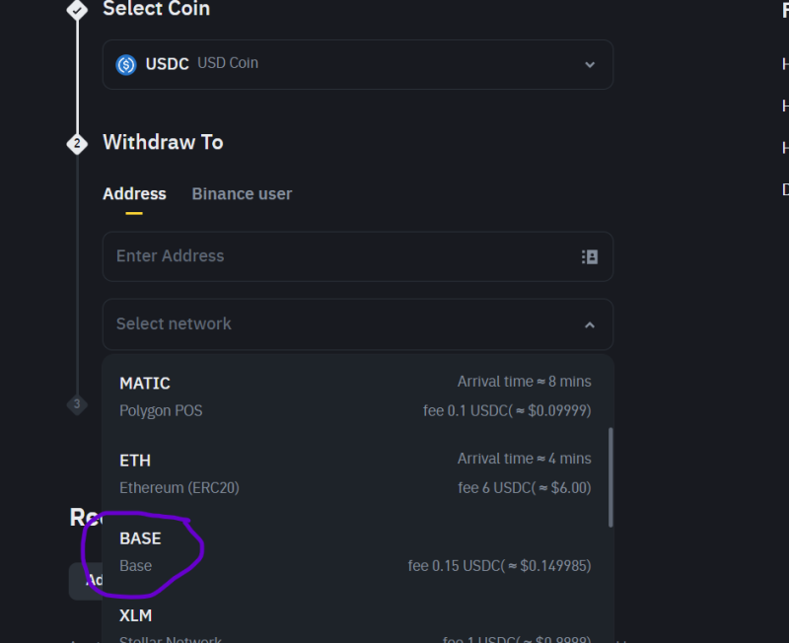The image size is (789, 643).
Task: Choose the MATIC Polygon POS network
Action: pyautogui.click(x=355, y=396)
